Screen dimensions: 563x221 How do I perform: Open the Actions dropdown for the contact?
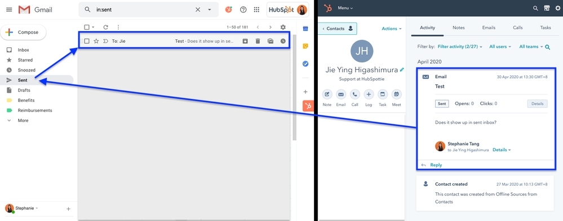click(x=392, y=29)
